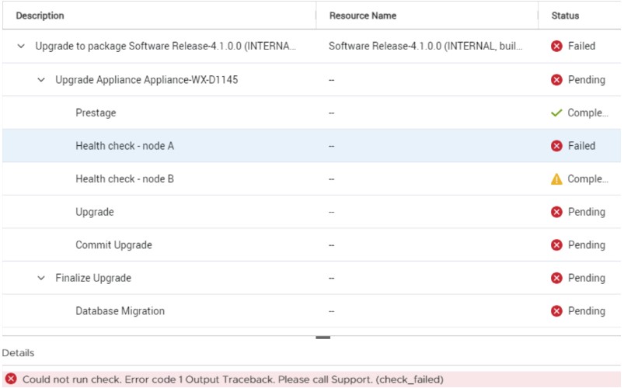Select Upgrade to package Software Release-4.1.0.0 description
This screenshot has height=388, width=631.
point(166,47)
